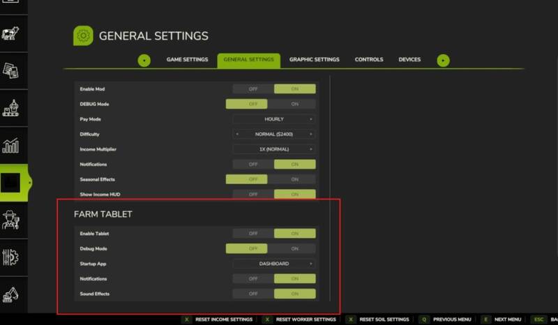This screenshot has height=325, width=558.
Task: Advance Income Multiplier with its right arrow
Action: click(x=310, y=149)
